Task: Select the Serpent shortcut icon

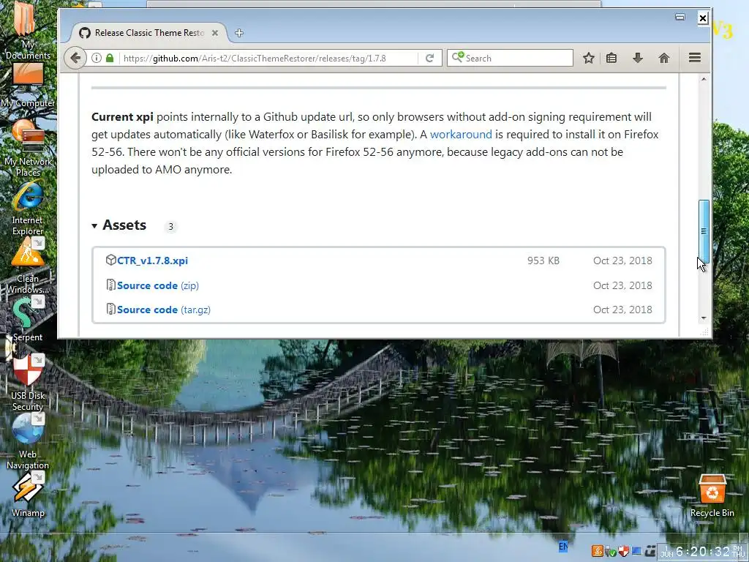Action: pos(28,319)
